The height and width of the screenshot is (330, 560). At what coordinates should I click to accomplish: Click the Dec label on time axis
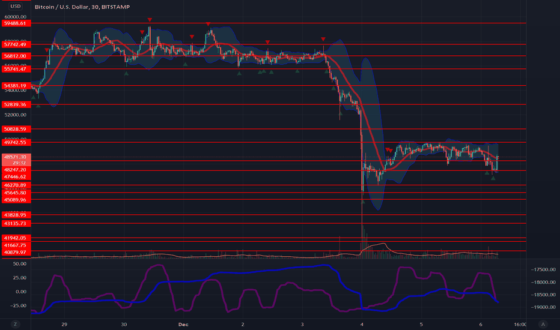pyautogui.click(x=183, y=324)
